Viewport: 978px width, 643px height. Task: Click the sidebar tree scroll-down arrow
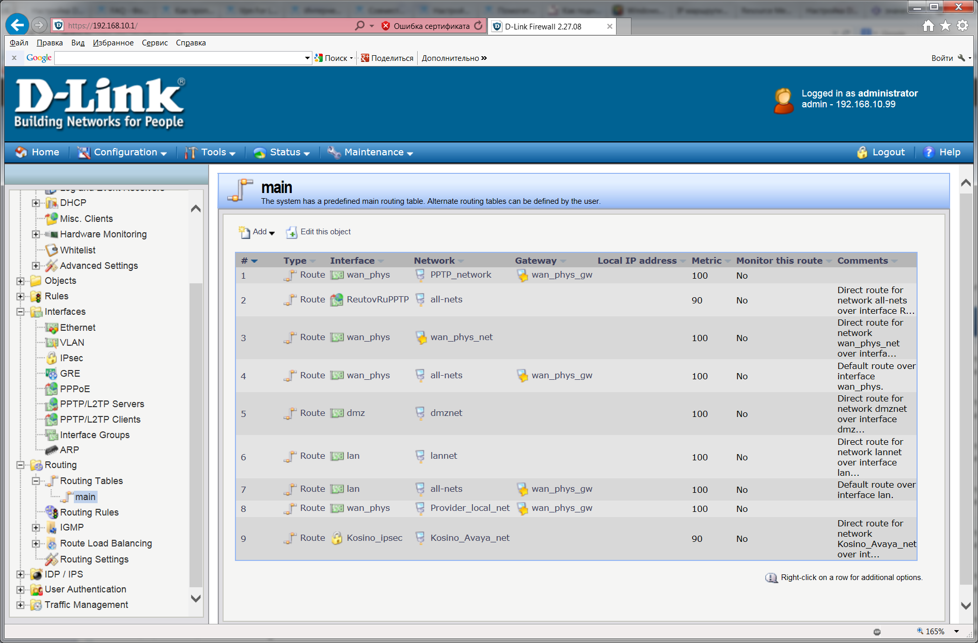pos(196,599)
